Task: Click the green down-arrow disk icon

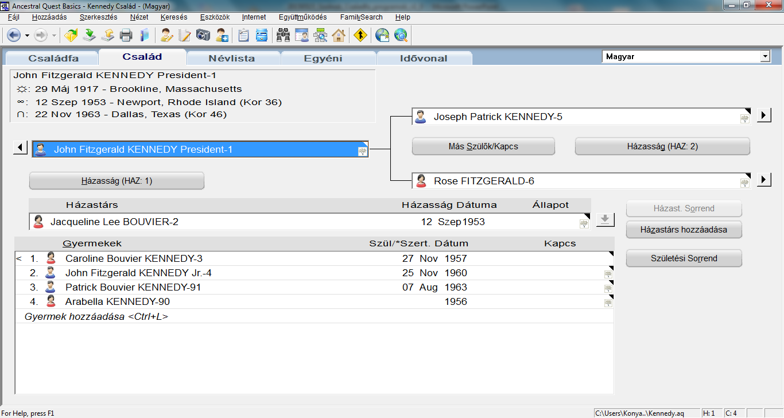Action: pos(89,36)
